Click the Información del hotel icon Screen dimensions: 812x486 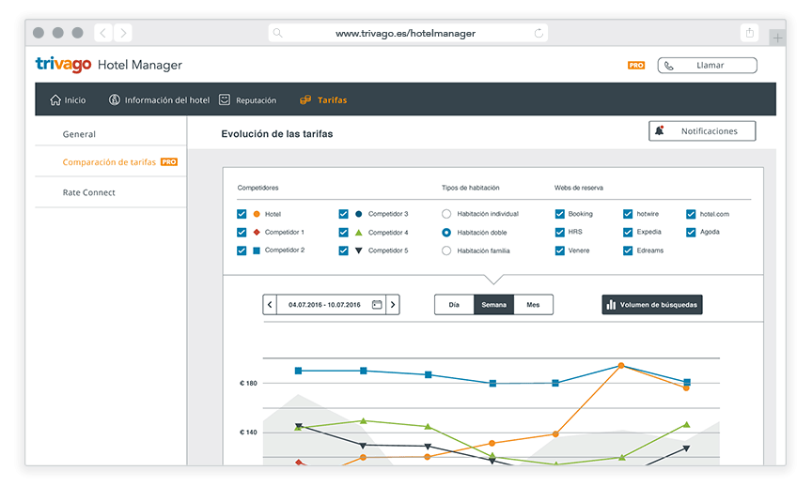[115, 99]
